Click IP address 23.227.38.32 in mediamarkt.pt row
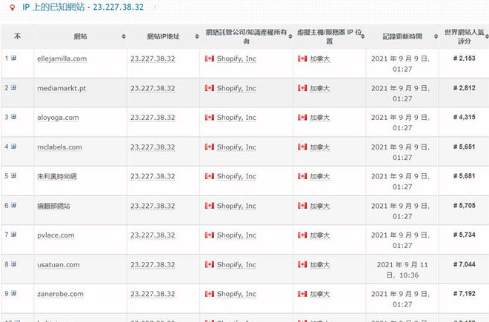The height and width of the screenshot is (322, 489). coord(153,88)
